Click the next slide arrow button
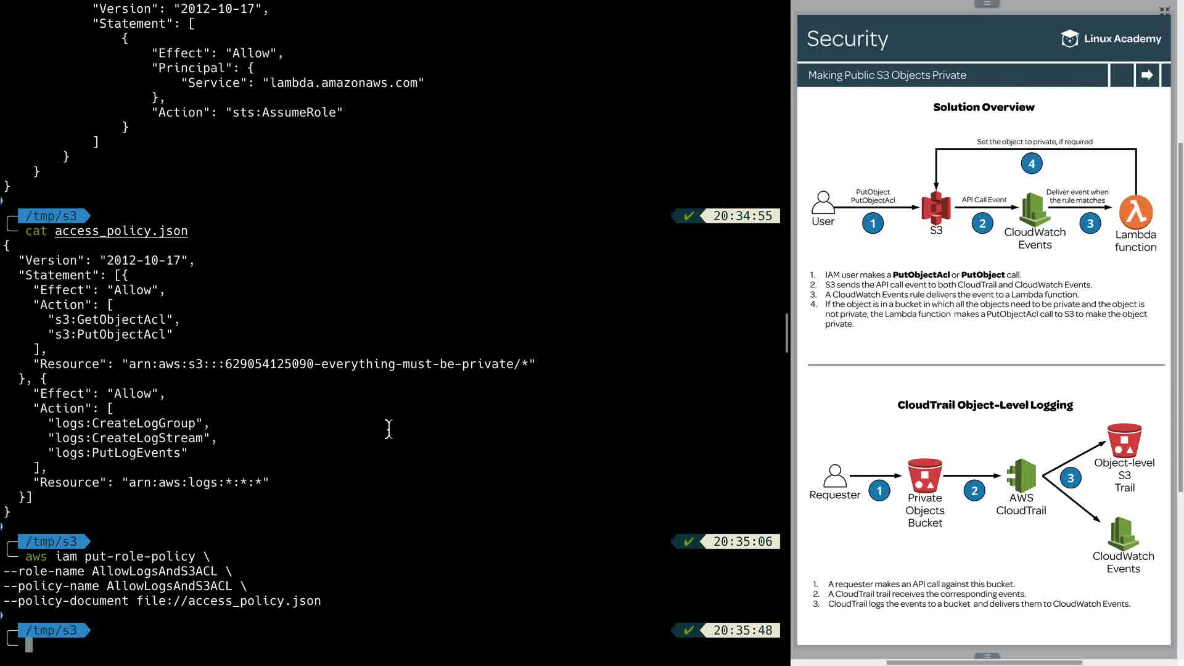 click(1147, 75)
